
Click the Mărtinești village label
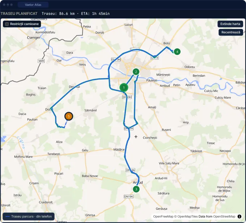163,75
